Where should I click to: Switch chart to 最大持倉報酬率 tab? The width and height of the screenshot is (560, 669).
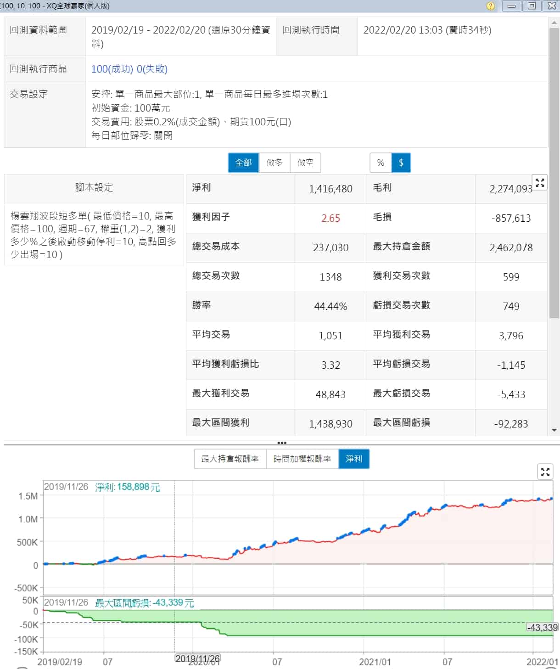[x=230, y=459]
